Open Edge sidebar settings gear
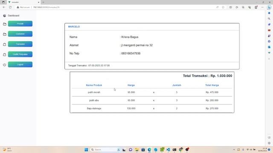Viewport: 273px width, 153px height. point(269,143)
